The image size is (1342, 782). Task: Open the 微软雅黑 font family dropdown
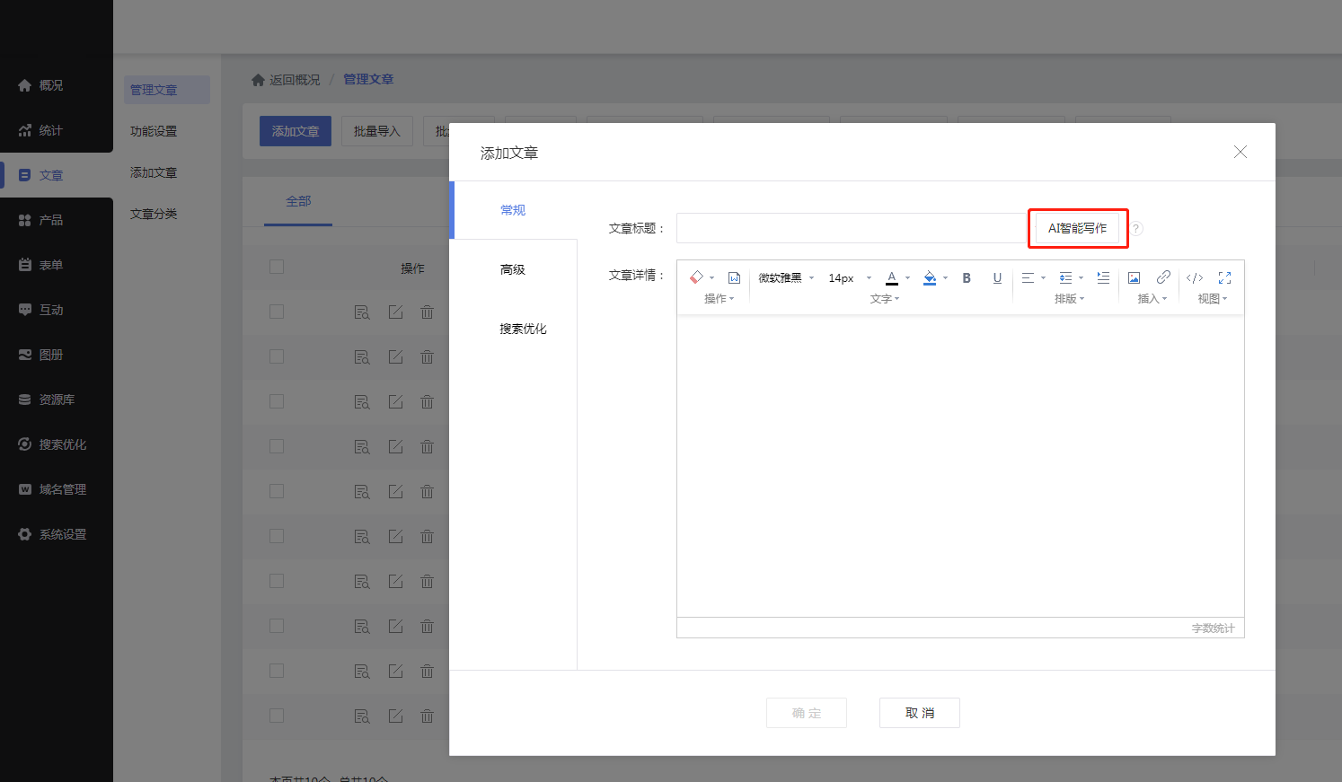[x=786, y=278]
